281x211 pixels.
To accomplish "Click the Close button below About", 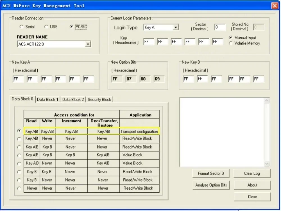I will point(252,197).
